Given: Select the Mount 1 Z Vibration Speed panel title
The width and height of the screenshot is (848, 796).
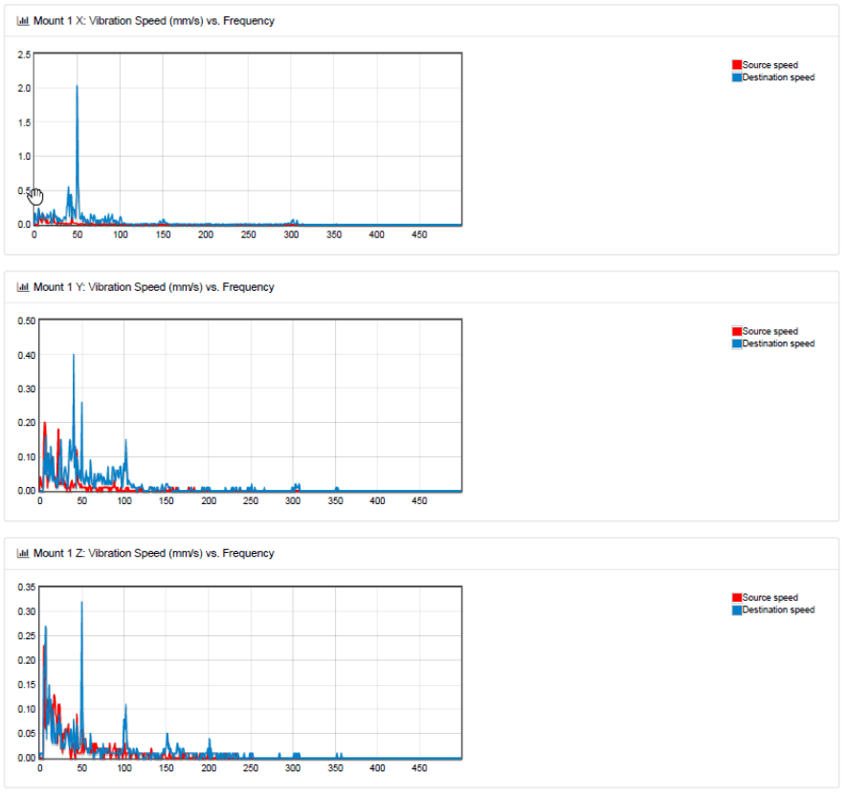Looking at the screenshot, I should pos(153,553).
